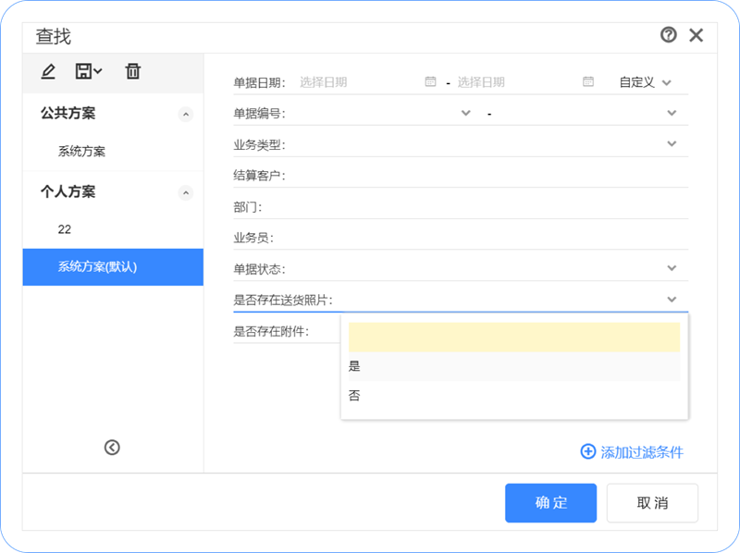This screenshot has width=740, height=553.
Task: Open the end date calendar icon
Action: tap(588, 81)
